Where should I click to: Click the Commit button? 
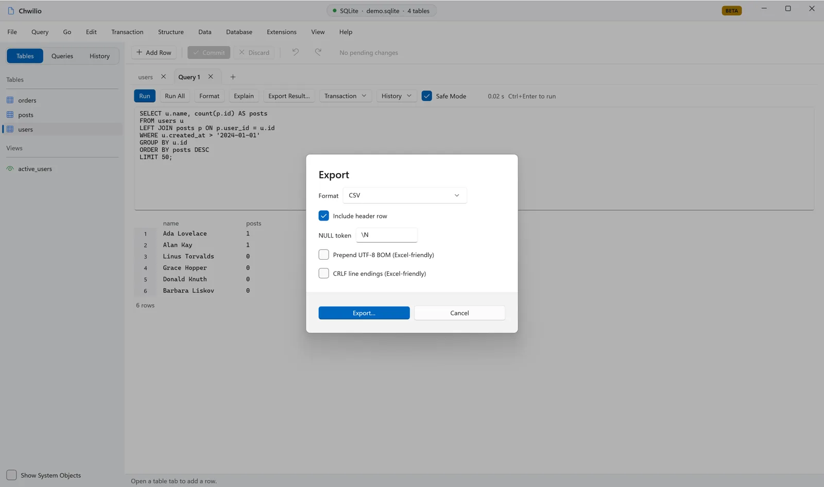tap(209, 53)
